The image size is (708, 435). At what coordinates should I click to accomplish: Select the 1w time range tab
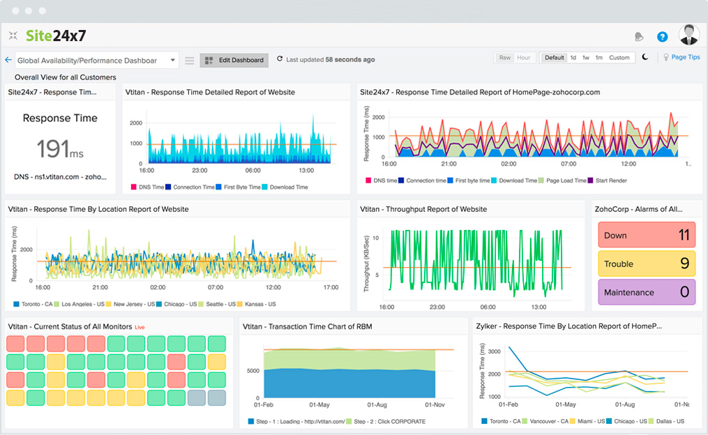(585, 57)
